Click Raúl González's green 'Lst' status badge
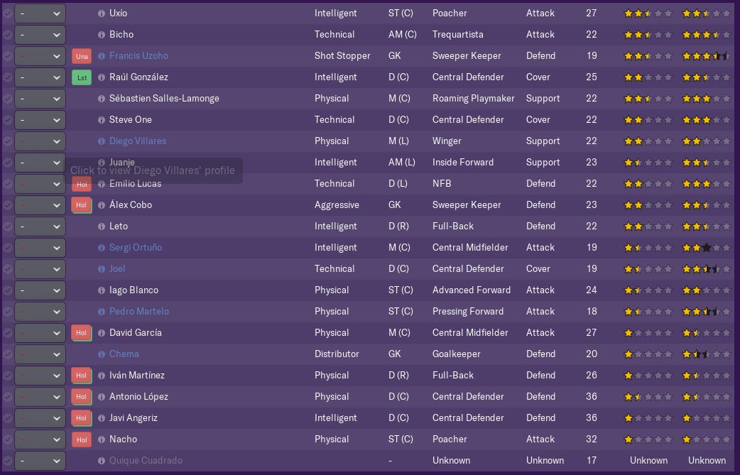 [82, 77]
